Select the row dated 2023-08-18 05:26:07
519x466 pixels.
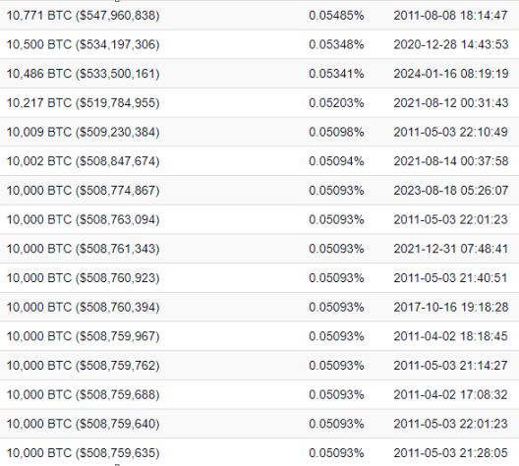pyautogui.click(x=259, y=191)
